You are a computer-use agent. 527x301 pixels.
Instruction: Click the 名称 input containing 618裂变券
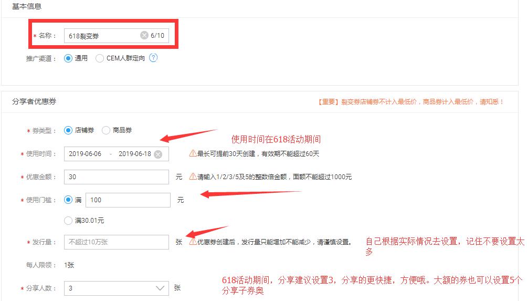tap(117, 35)
